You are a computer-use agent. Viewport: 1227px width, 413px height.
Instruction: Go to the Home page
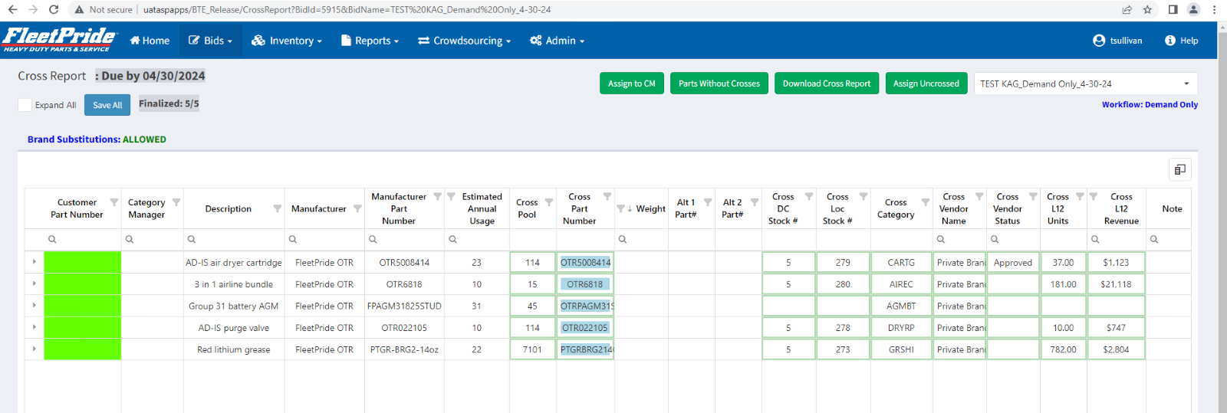150,41
